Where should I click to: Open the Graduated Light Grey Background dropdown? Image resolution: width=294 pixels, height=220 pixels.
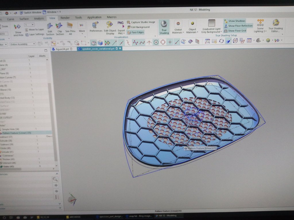pyautogui.click(x=211, y=30)
